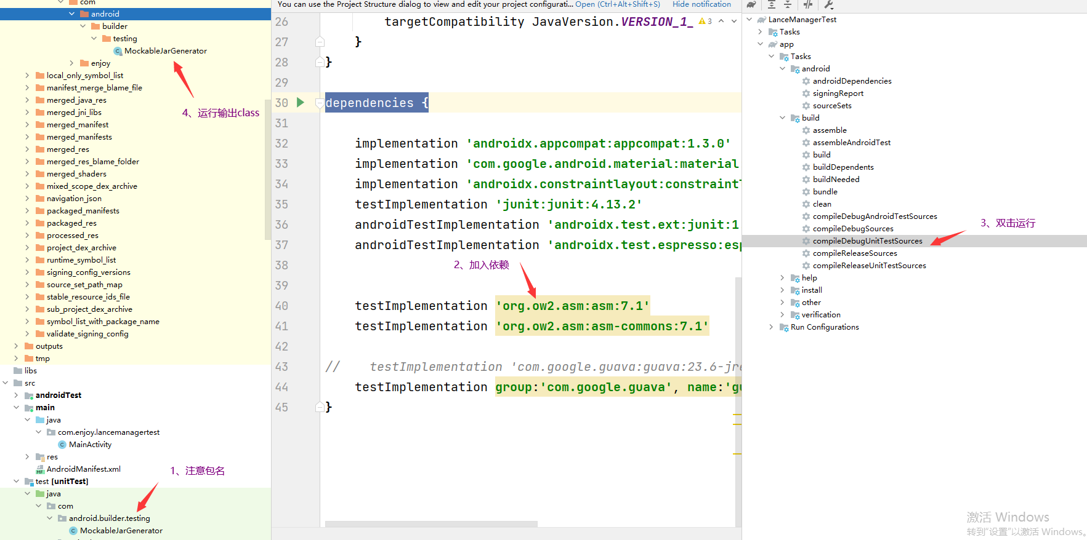Select the assemble Gradle task
The height and width of the screenshot is (540, 1087).
coord(830,130)
